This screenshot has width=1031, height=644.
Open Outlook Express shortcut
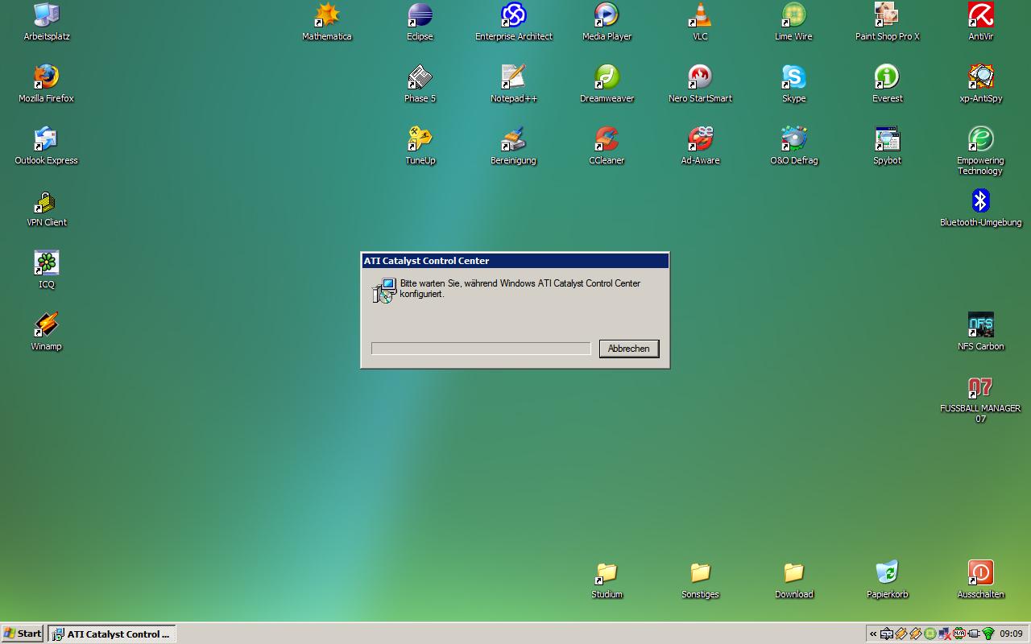point(46,138)
